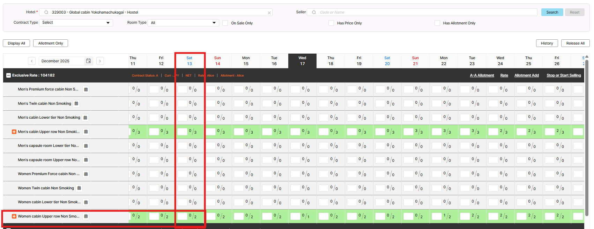
Task: Click calendar icon for Men's cabin Lower tier
Action: pos(86,118)
